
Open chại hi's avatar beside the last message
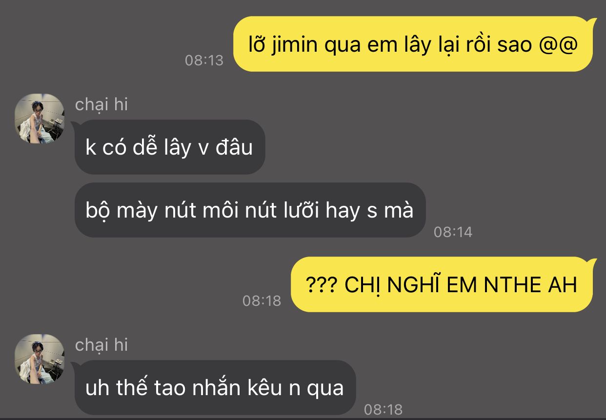click(x=40, y=359)
